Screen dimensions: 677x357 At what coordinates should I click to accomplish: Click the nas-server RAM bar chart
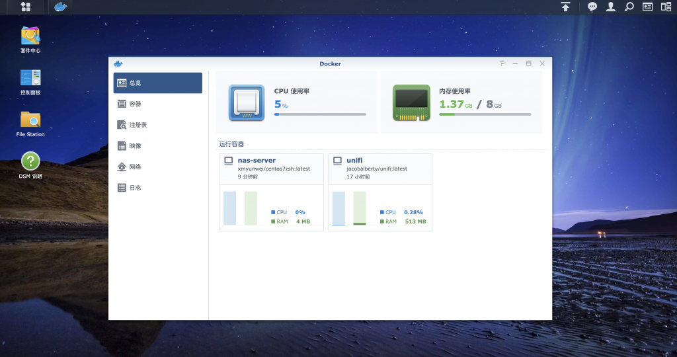[x=251, y=208]
